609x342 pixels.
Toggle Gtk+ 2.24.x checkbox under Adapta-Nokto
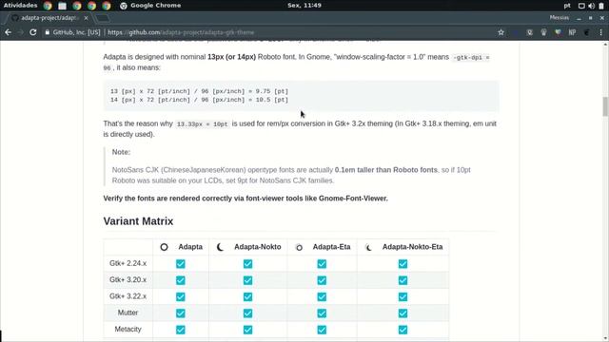point(247,264)
